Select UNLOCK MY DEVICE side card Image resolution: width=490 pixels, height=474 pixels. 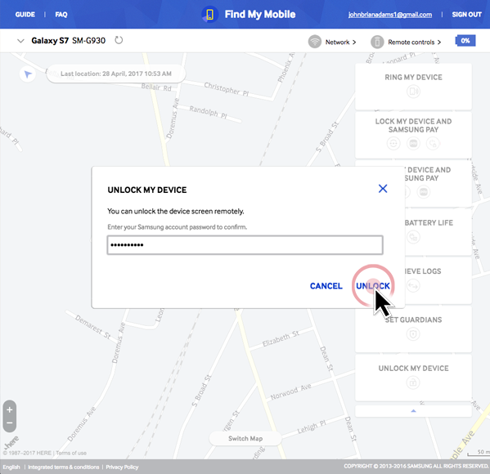click(413, 378)
